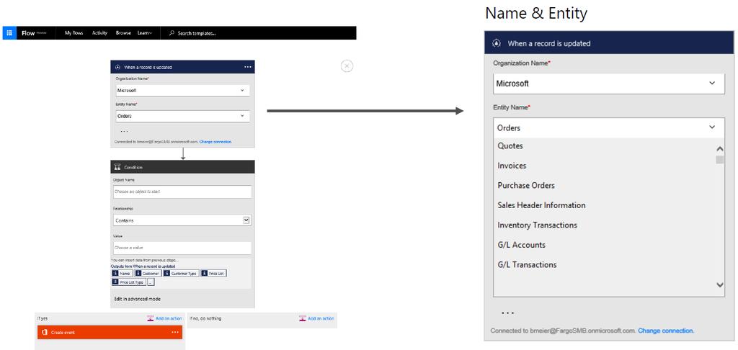738x350 pixels.
Task: Select Inventory Transactions in the entity list
Action: click(x=537, y=225)
